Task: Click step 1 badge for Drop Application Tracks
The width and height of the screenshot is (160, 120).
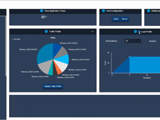Action: [42, 11]
